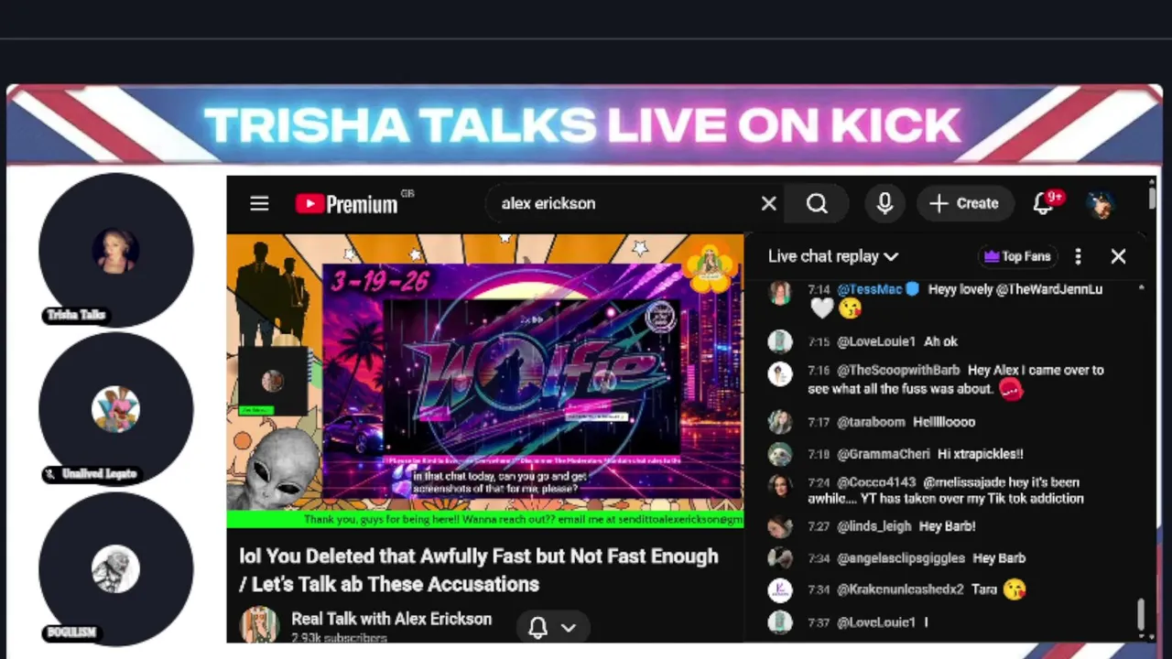
Task: Click the live chat scrollbar thumb
Action: click(x=1141, y=615)
